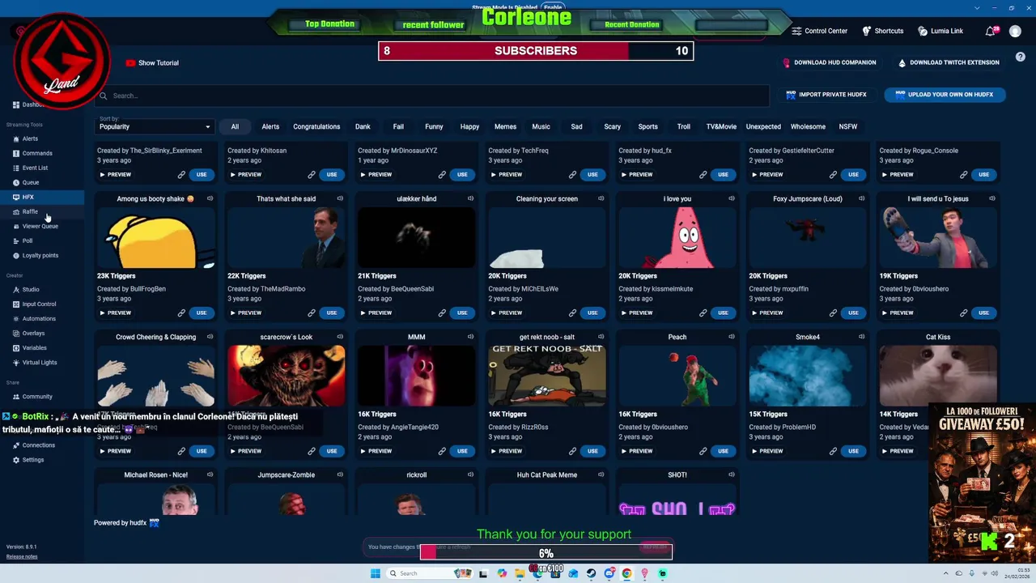
Task: Open the Sort by Popularity dropdown
Action: 155,126
